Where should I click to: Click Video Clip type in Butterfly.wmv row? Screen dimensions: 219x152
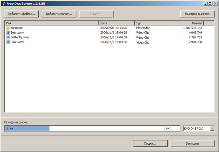coord(142,38)
